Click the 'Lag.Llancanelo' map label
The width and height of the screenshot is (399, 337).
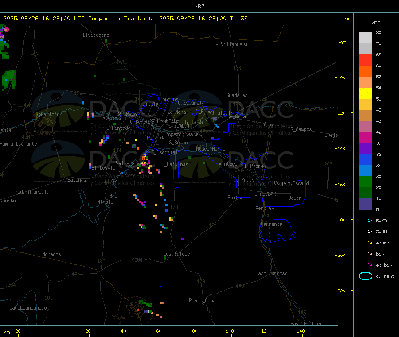[28, 308]
